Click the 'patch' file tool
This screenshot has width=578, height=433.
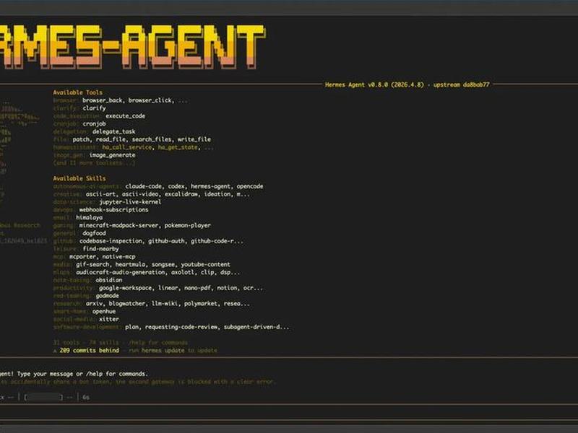pyautogui.click(x=81, y=139)
